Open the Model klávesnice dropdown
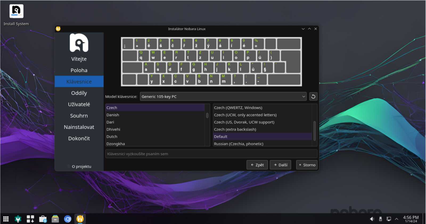The image size is (426, 224). point(223,96)
